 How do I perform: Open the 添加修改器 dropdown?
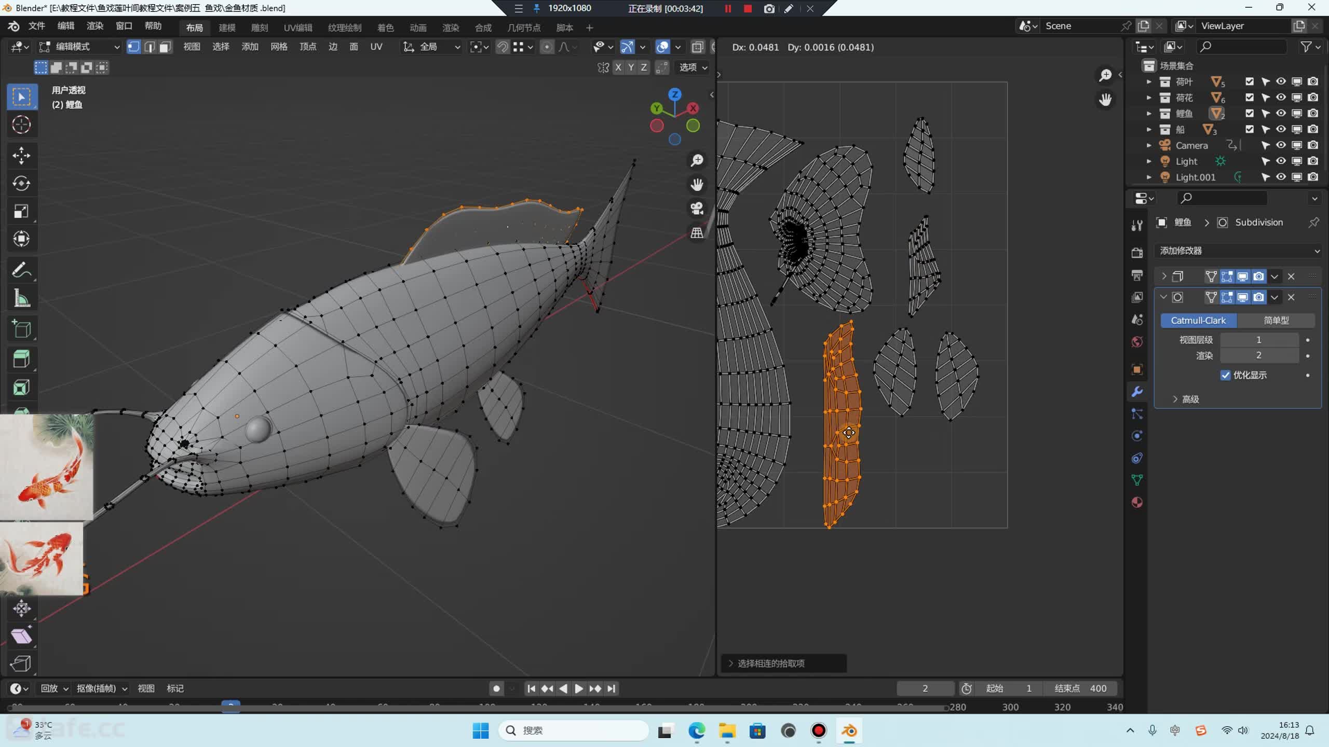1239,251
